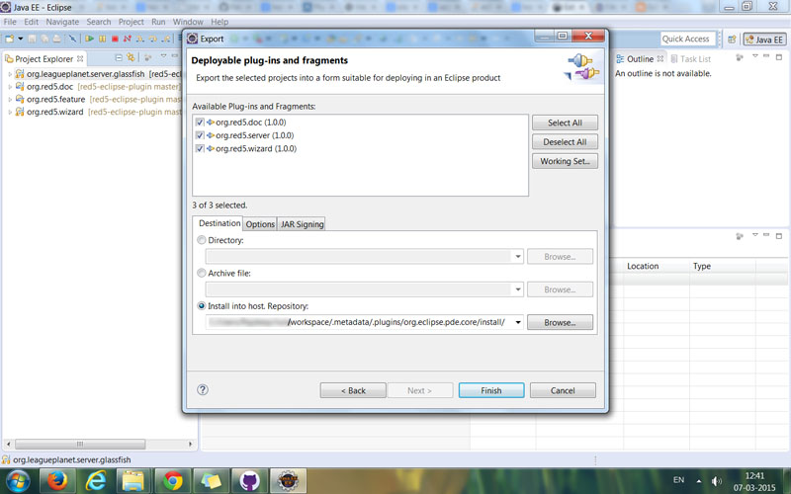Switch to the JAR Signing tab
Viewport: 791px width, 494px height.
pos(302,224)
